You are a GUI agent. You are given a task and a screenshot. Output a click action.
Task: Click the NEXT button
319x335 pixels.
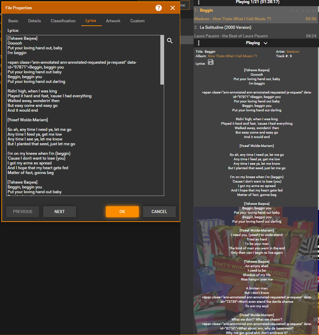60,212
